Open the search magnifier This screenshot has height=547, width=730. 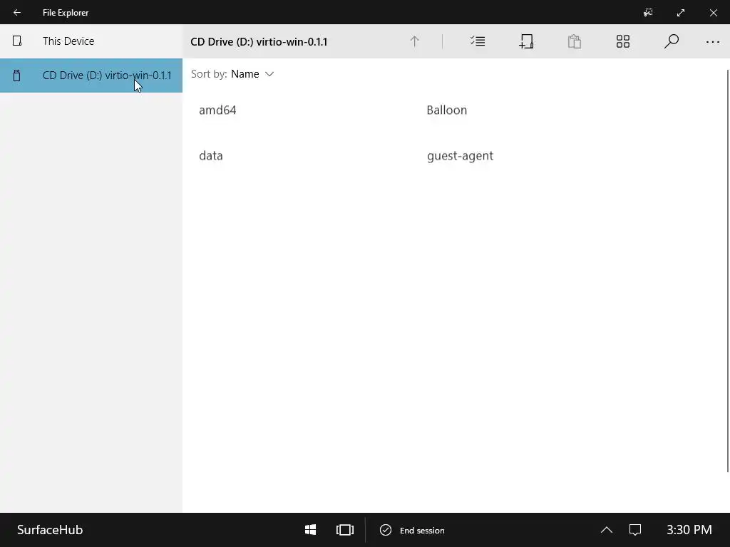[671, 41]
